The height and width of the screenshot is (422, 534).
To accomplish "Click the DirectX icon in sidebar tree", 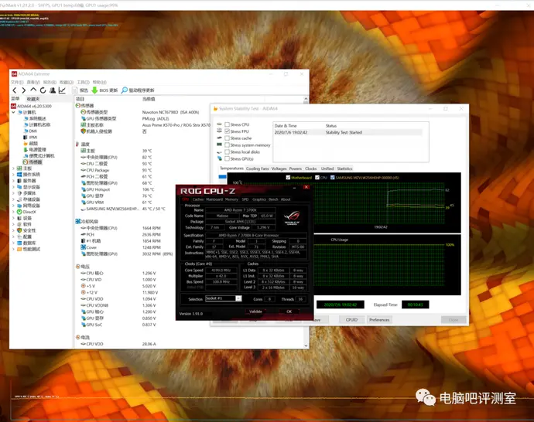I will click(19, 211).
